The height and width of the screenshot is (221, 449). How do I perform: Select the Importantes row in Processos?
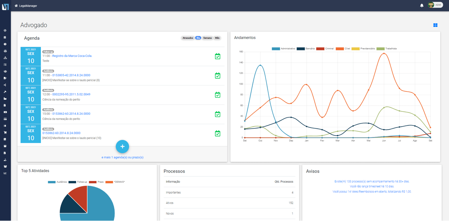point(230,192)
